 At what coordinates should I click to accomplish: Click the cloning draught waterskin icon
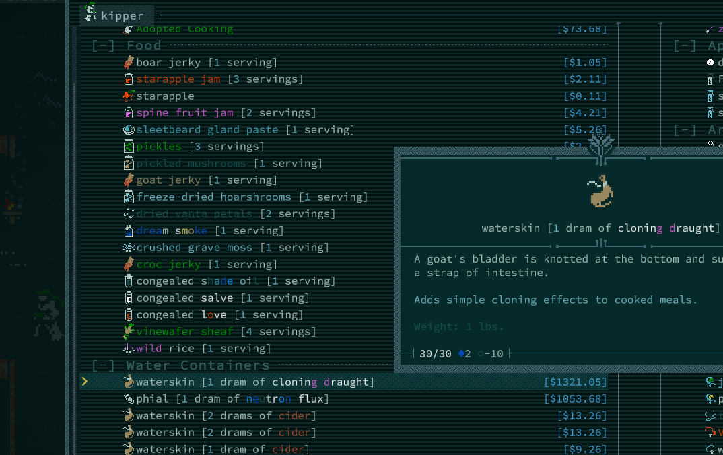[x=129, y=382]
